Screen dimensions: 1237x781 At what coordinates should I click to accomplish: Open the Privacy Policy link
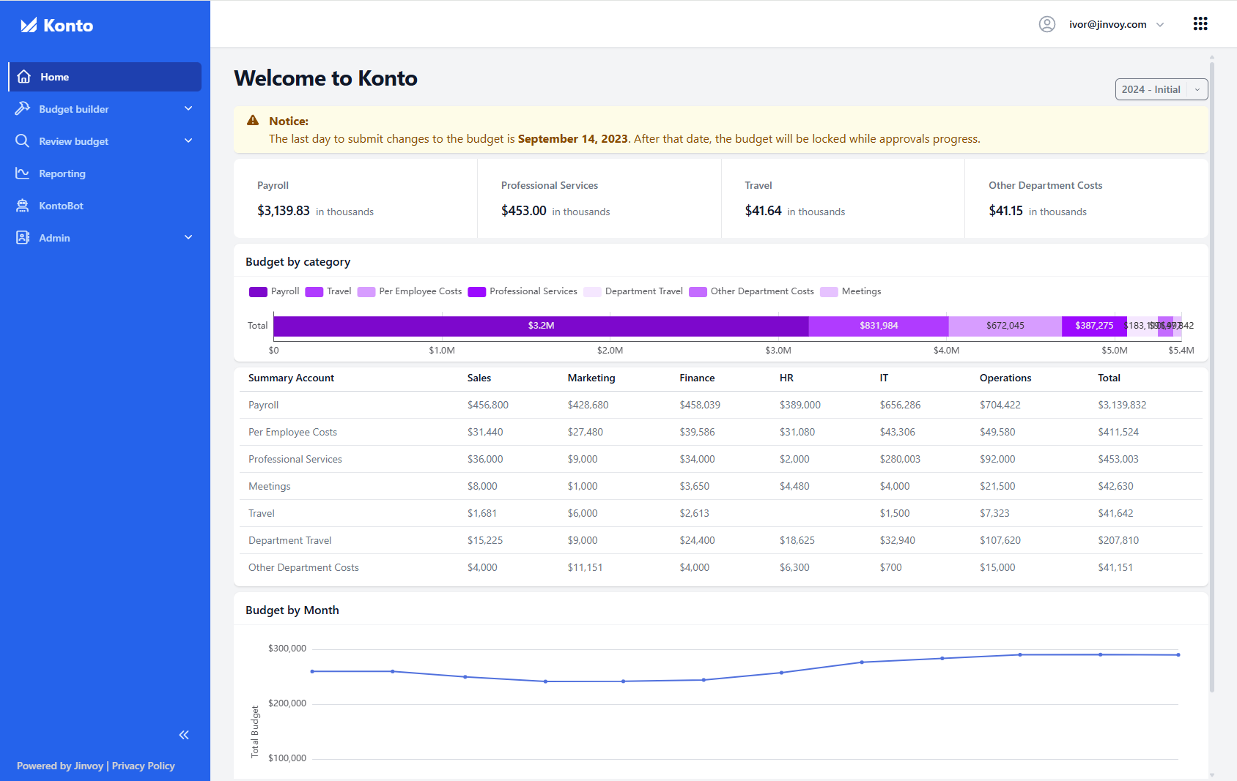pos(144,766)
